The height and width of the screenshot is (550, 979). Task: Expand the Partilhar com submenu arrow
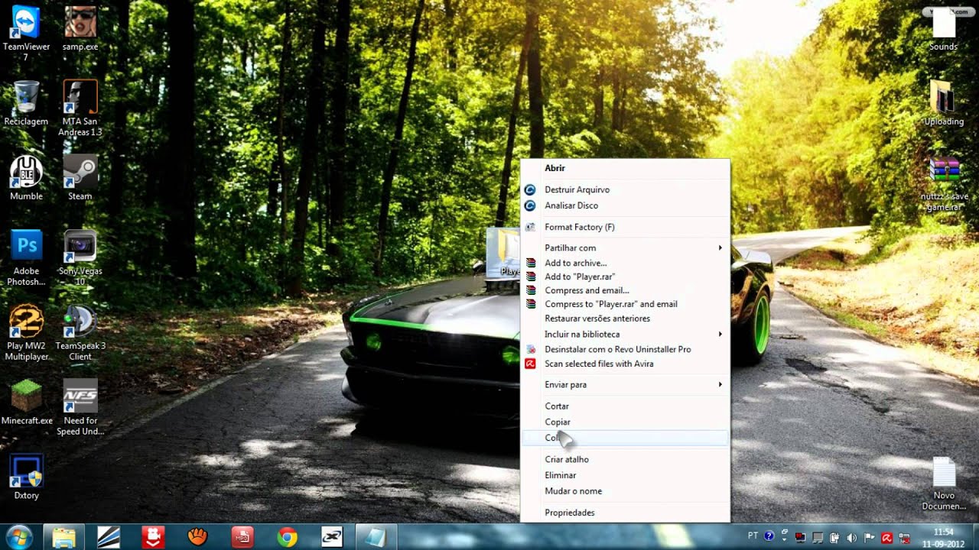coord(720,247)
